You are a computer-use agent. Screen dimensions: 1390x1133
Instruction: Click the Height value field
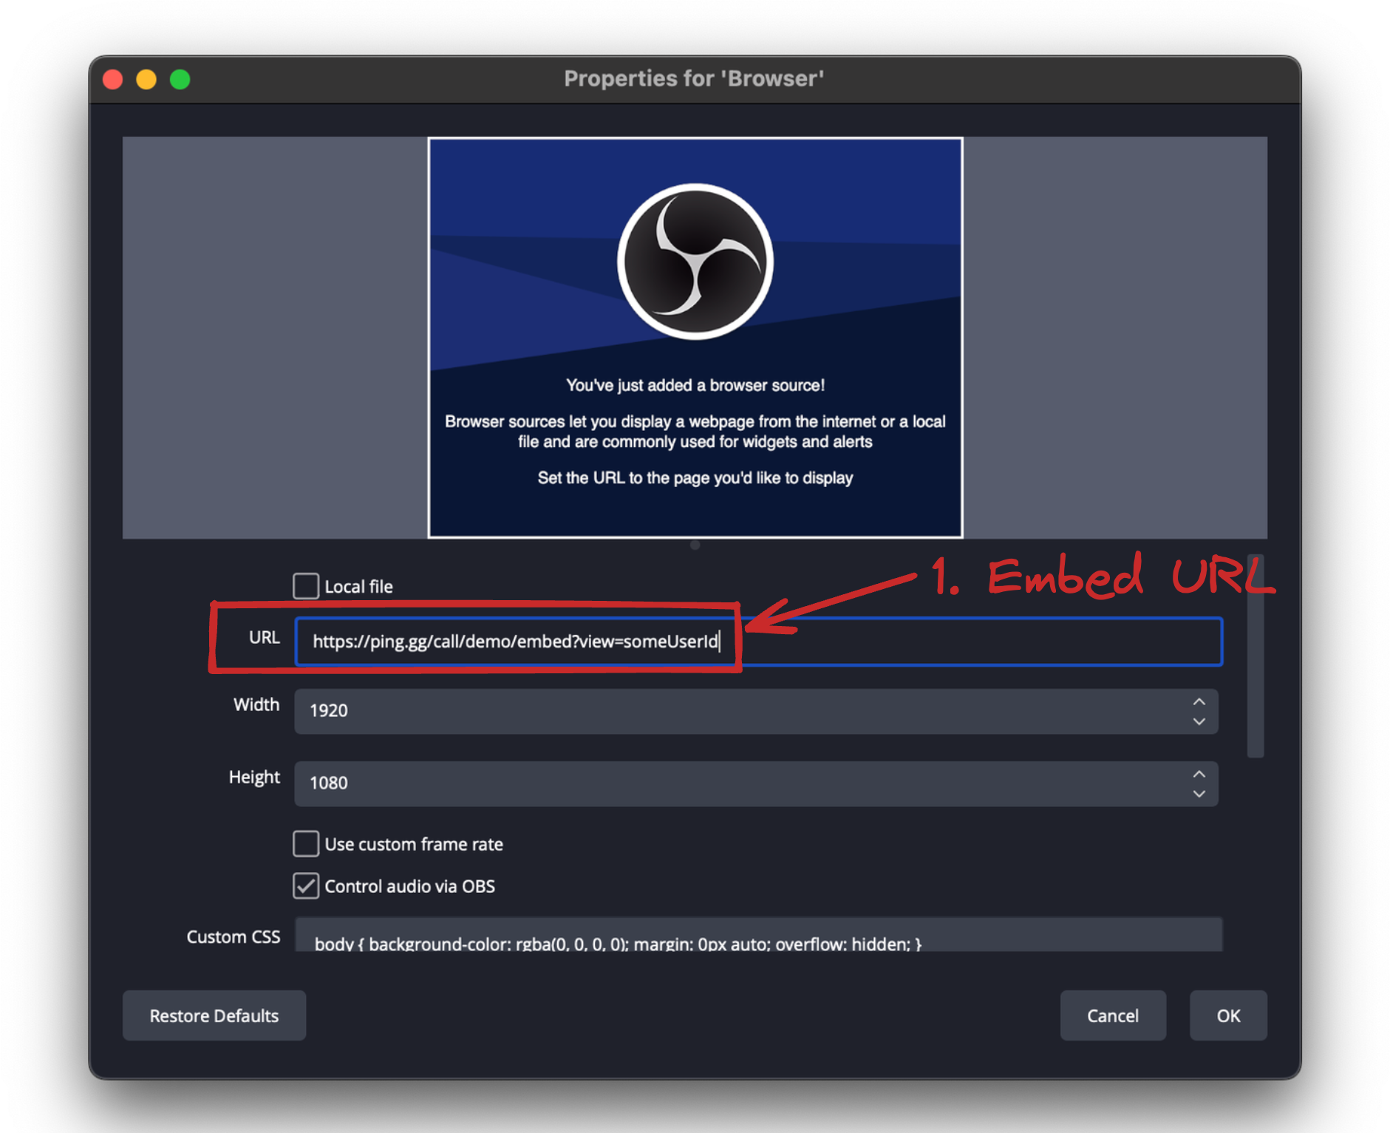(x=756, y=783)
